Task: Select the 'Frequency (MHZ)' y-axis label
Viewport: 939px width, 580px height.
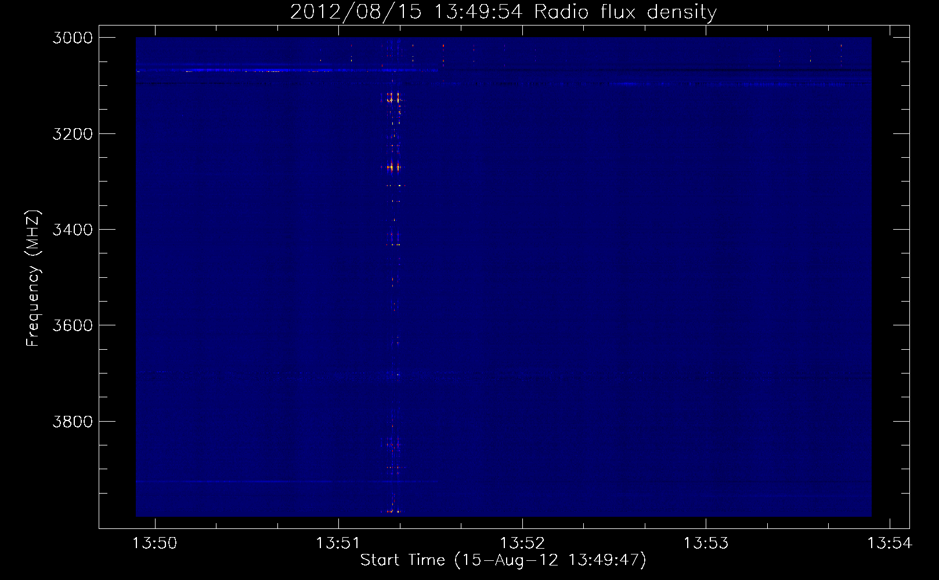Action: pyautogui.click(x=33, y=278)
